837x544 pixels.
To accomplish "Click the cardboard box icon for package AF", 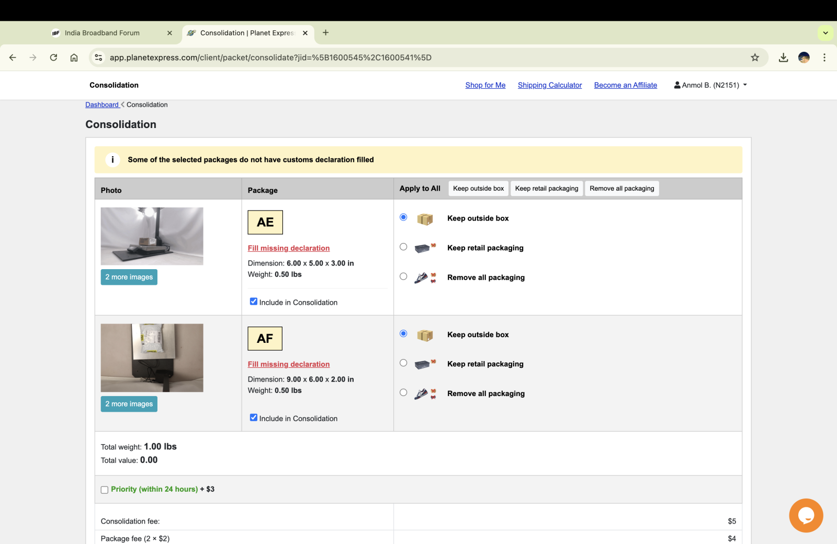I will [x=425, y=335].
